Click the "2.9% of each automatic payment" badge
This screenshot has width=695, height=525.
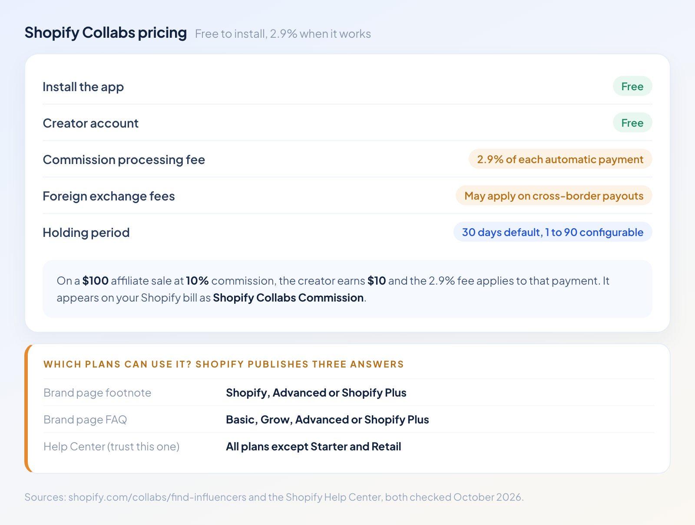(560, 159)
